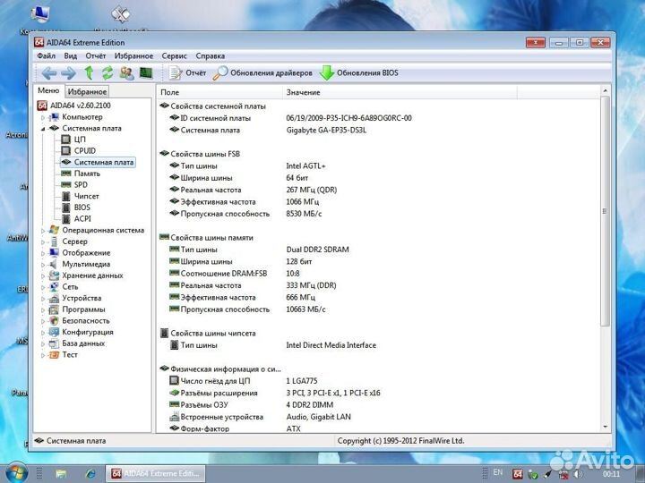Expand the Сервер tree node
The width and height of the screenshot is (645, 483).
click(43, 241)
